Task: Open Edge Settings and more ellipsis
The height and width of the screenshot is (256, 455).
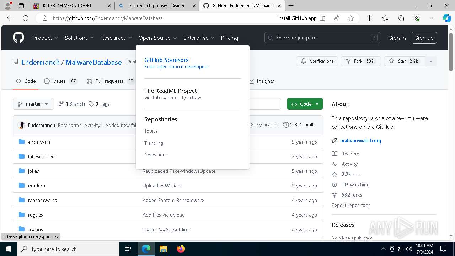Action: pyautogui.click(x=432, y=18)
